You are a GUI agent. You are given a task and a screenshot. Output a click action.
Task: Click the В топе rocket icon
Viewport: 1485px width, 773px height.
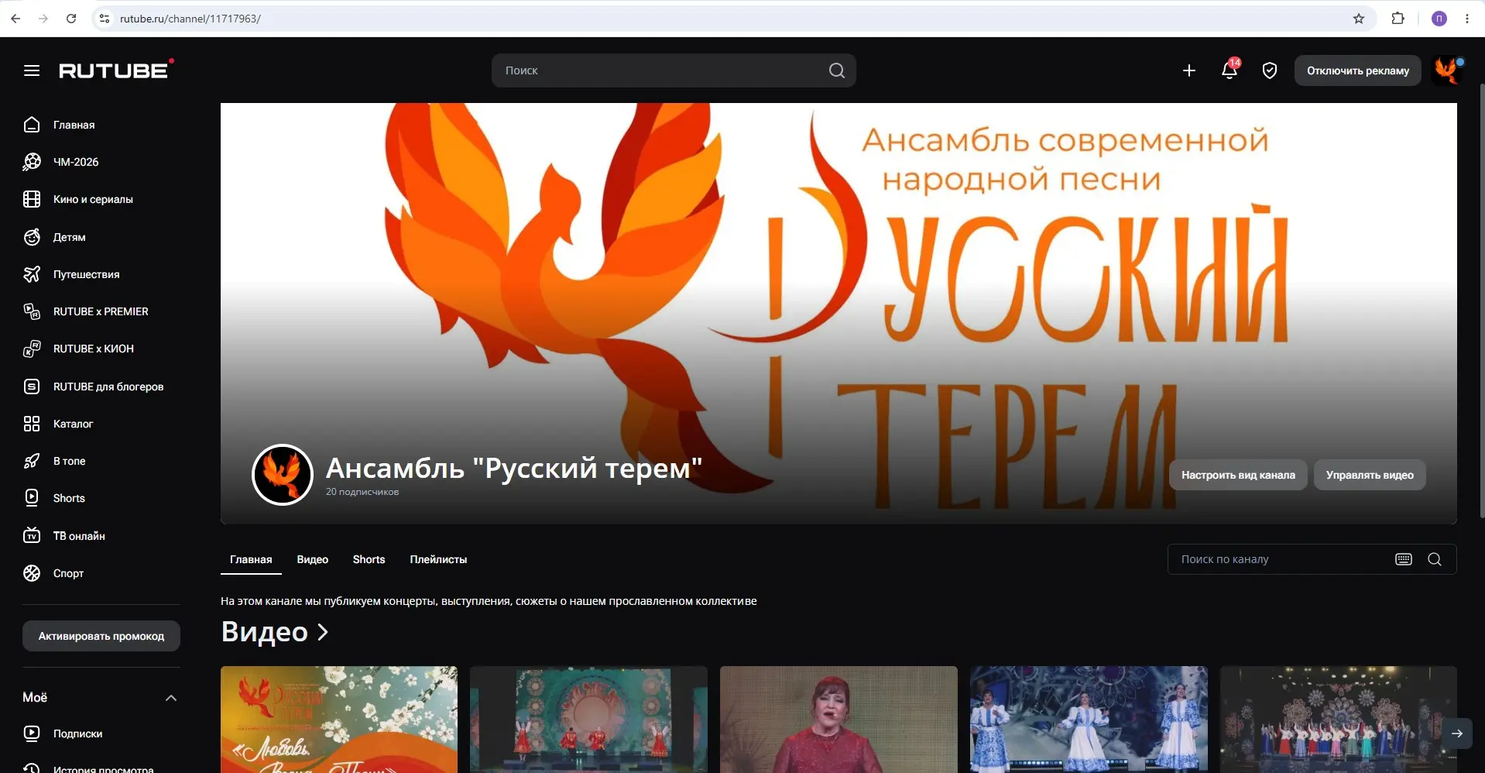pos(32,461)
